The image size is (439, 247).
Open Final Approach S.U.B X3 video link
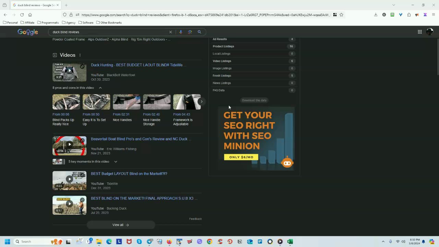pos(144,198)
